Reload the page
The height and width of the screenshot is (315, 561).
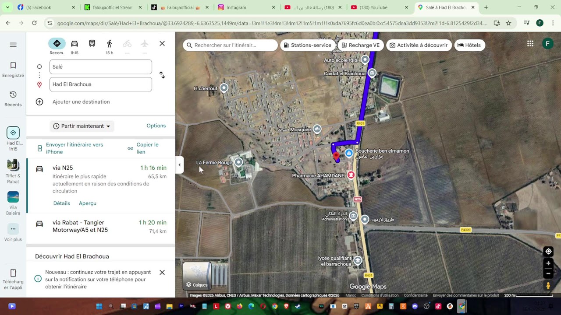point(34,23)
